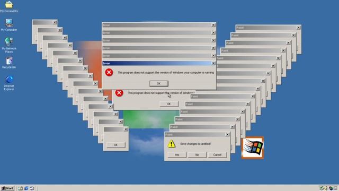
Task: Confirm OK in the active blue-titled Error dialog
Action: pos(159,83)
